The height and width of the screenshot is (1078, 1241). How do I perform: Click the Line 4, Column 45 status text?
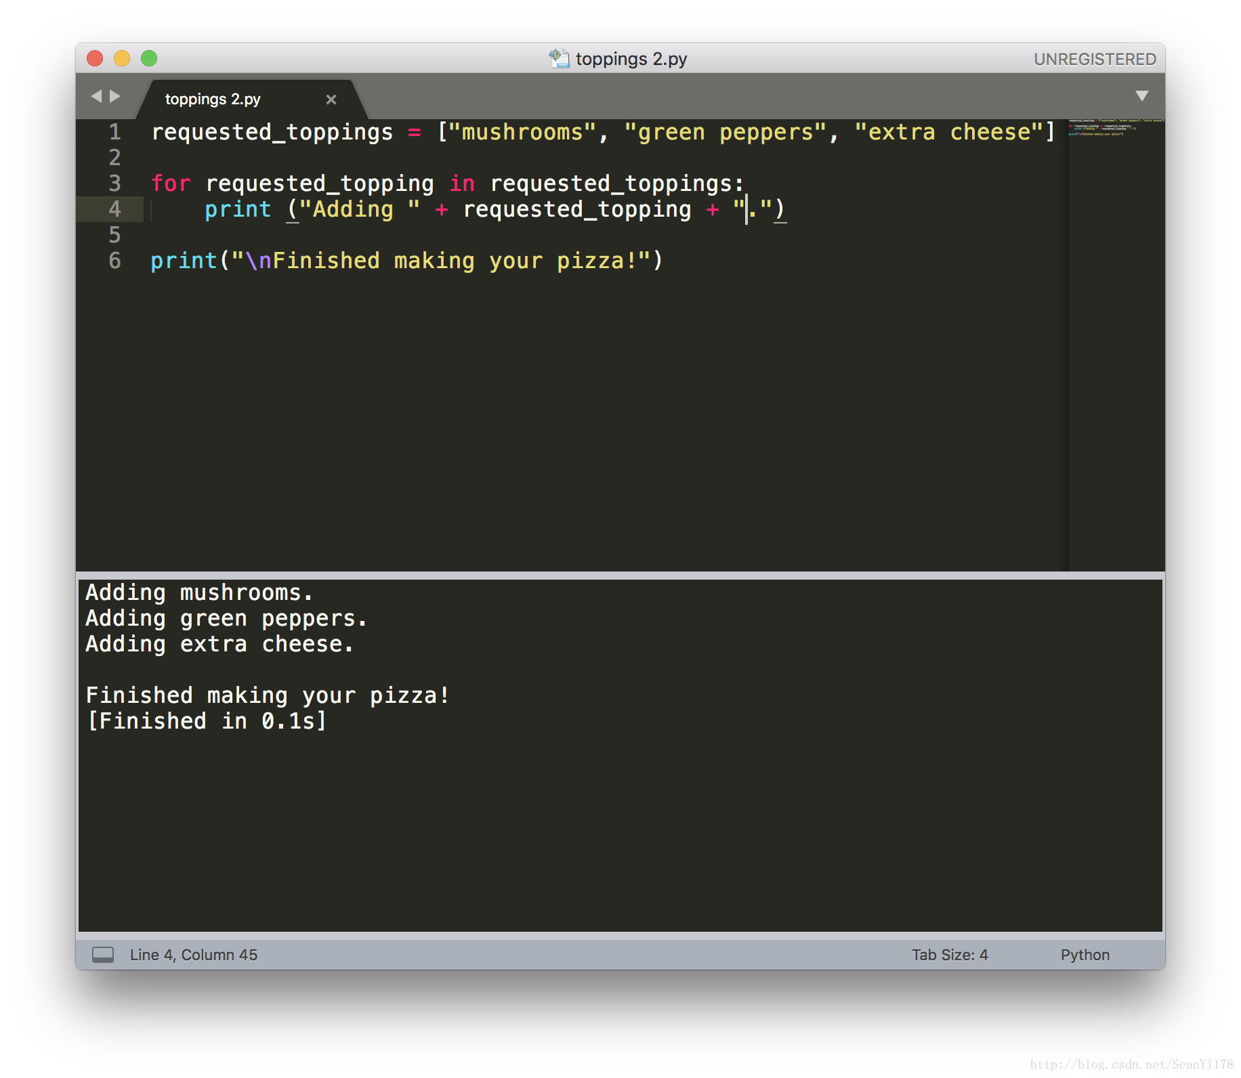pyautogui.click(x=194, y=955)
